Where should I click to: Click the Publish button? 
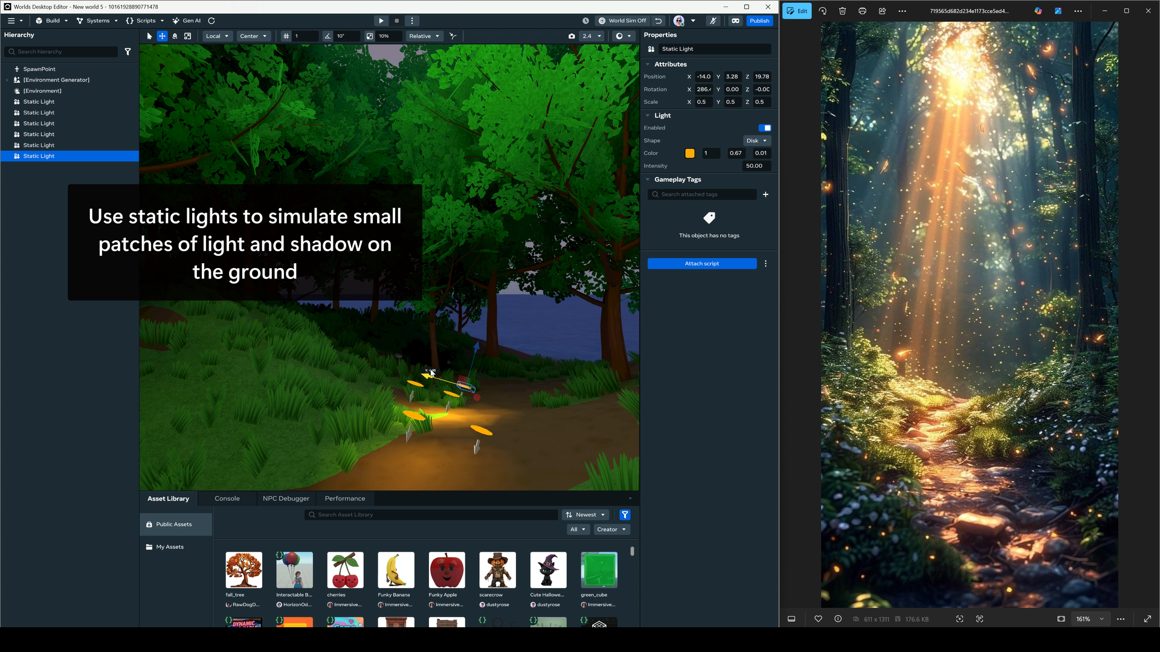click(759, 21)
